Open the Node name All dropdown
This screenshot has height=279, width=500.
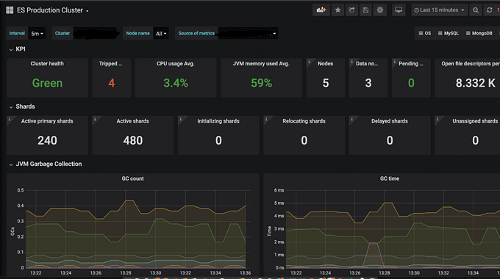click(x=161, y=34)
